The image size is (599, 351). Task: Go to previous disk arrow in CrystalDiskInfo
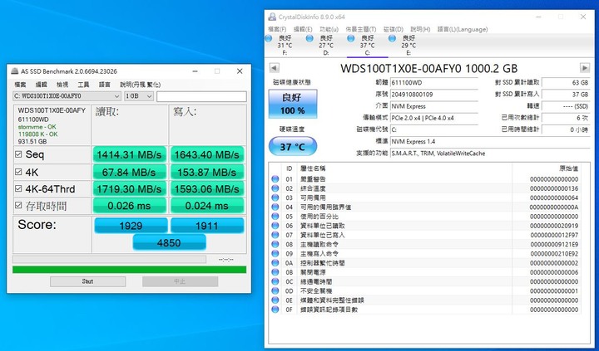(275, 68)
